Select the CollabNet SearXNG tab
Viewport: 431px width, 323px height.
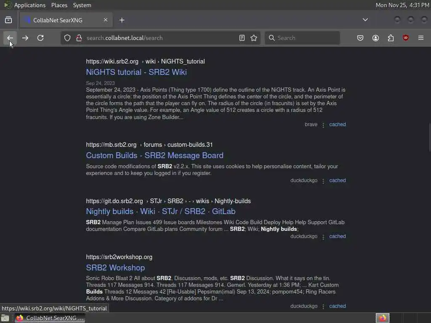tap(66, 20)
